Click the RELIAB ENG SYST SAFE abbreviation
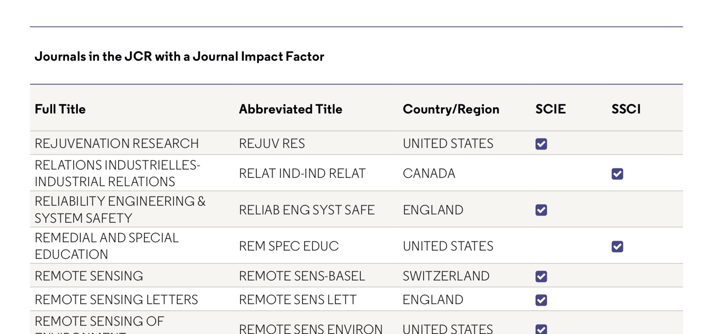The height and width of the screenshot is (334, 714). (307, 210)
